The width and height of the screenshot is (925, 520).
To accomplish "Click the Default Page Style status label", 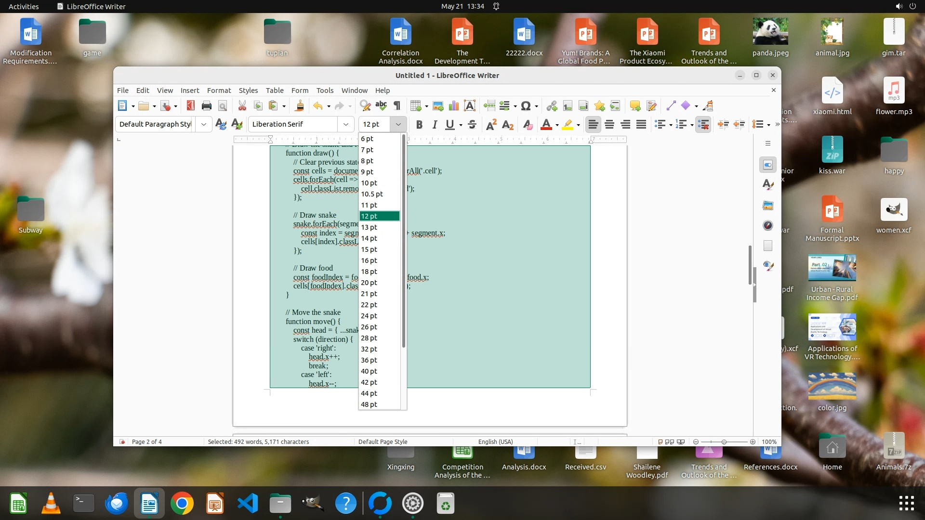I will [x=383, y=442].
